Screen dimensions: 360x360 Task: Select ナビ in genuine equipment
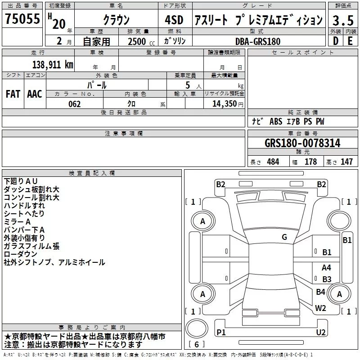pos(257,121)
